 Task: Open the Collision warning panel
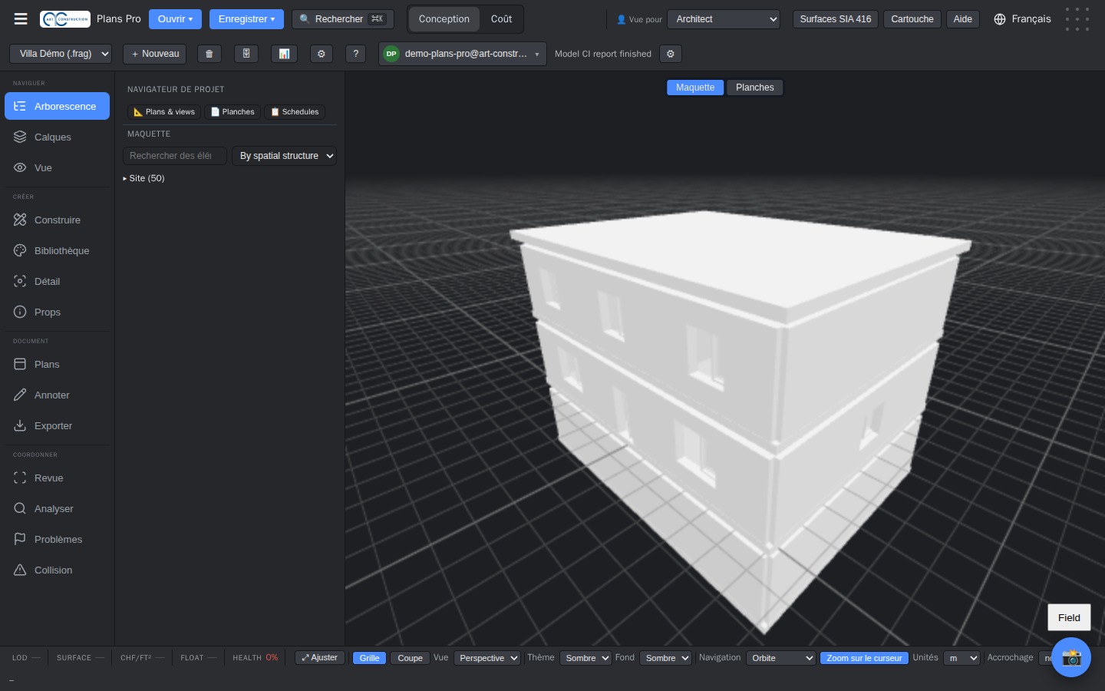tap(58, 570)
